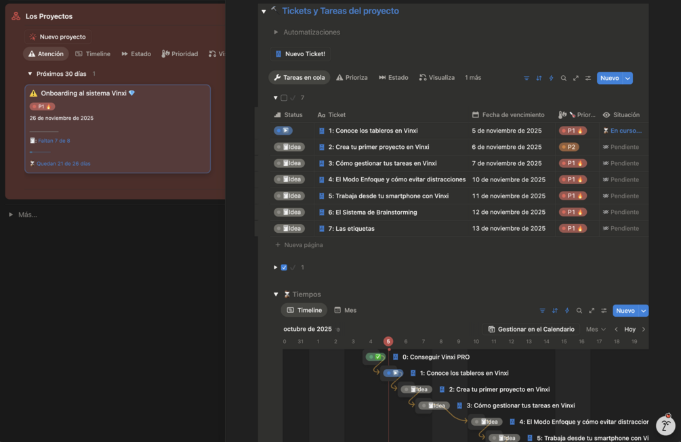Click the sort icon in Tiempos toolbar

[554, 311]
